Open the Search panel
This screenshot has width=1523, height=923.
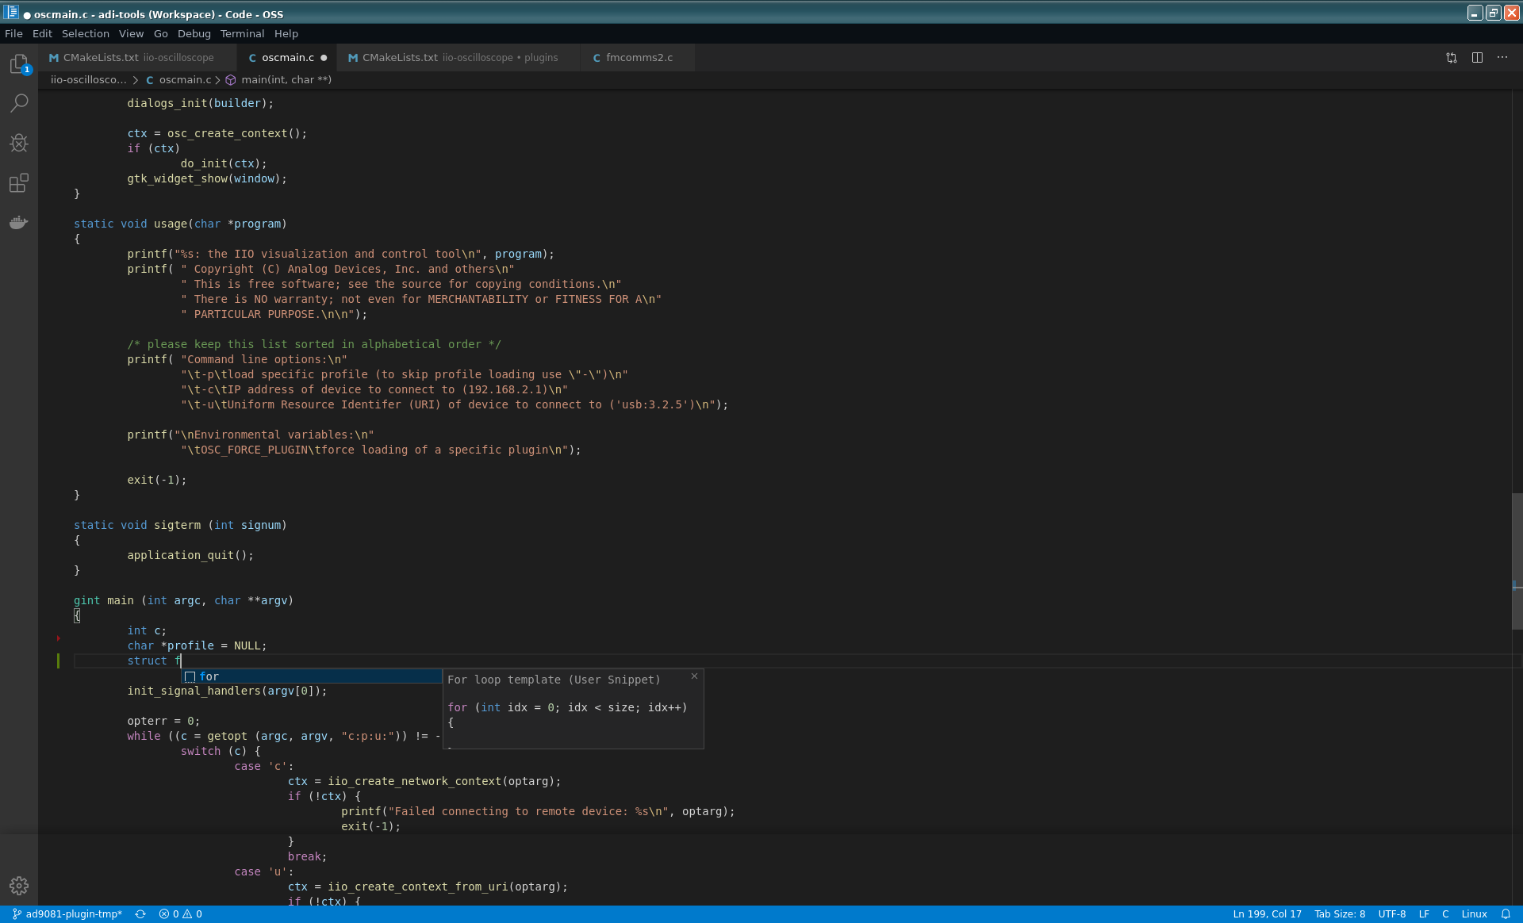point(19,103)
